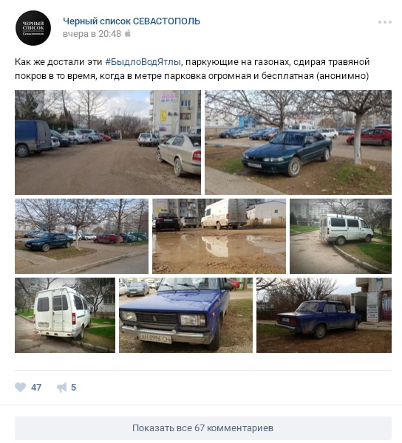Screen dimensions: 402x443
Task: Click the 5 reposts count
Action: (x=73, y=388)
